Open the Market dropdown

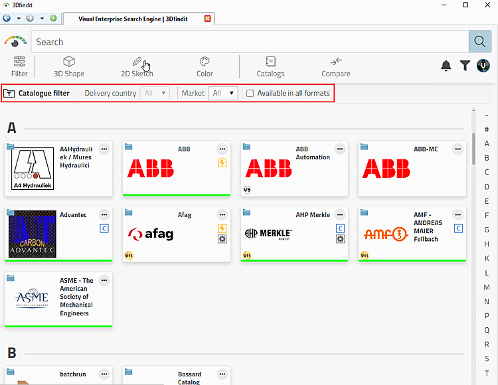pos(223,93)
